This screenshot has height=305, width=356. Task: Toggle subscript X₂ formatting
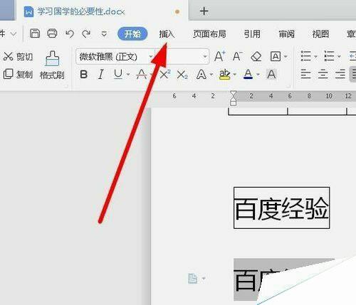click(182, 75)
